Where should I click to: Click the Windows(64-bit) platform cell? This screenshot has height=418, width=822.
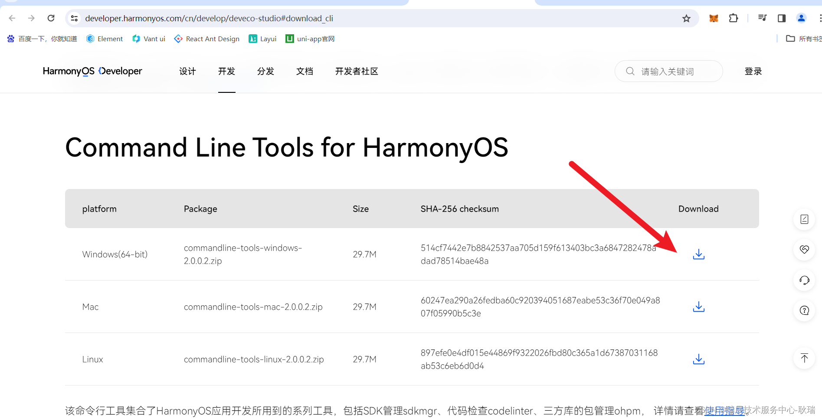[115, 254]
